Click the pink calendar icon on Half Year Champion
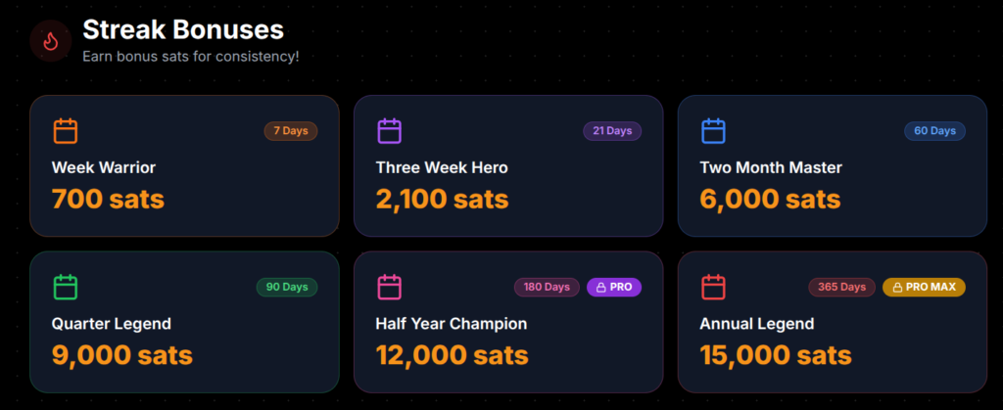 [390, 288]
